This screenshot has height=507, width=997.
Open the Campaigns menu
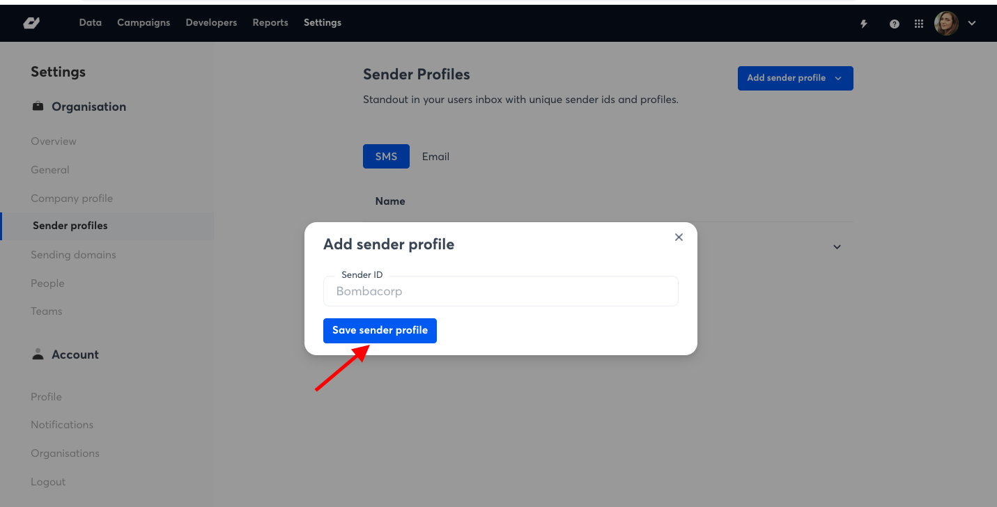click(144, 22)
